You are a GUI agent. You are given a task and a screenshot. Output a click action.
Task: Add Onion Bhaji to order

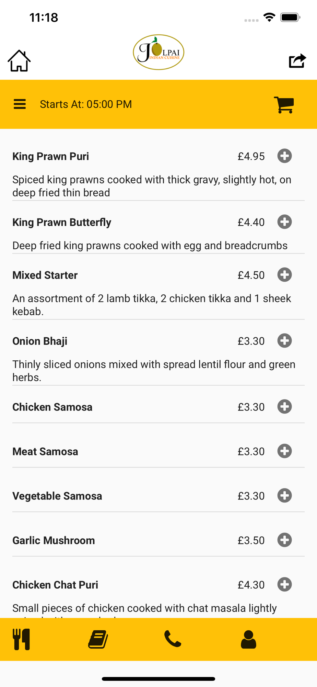[x=284, y=341]
